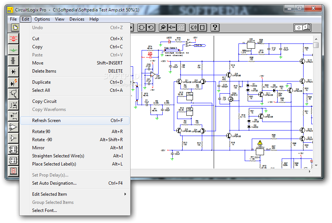Image resolution: width=332 pixels, height=223 pixels.
Task: Close the open Edit menu
Action: 26,19
